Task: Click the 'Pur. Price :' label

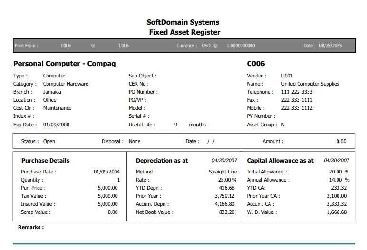Action: click(x=33, y=188)
